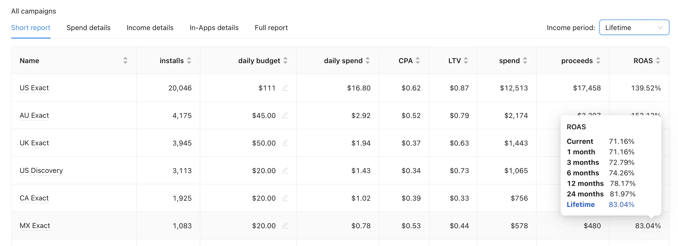The image size is (678, 246).
Task: Sort table by spend column arrows
Action: click(525, 61)
